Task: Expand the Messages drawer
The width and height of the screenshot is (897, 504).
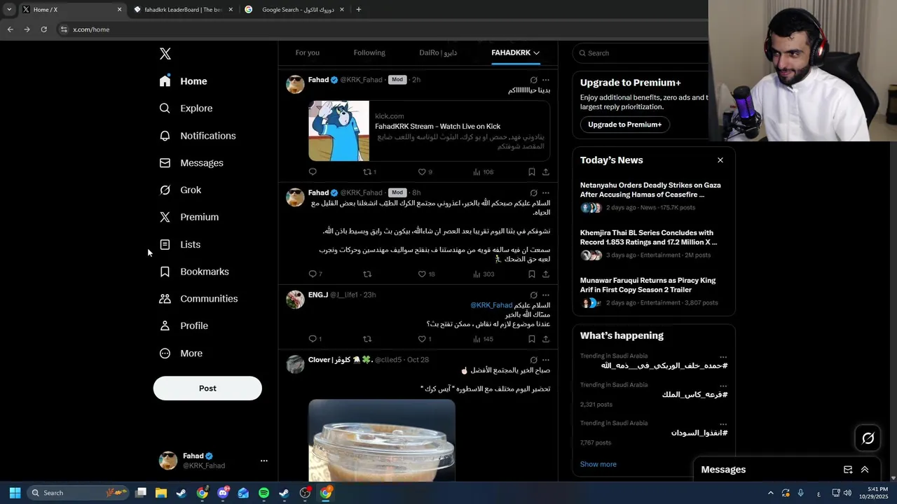Action: tap(865, 470)
